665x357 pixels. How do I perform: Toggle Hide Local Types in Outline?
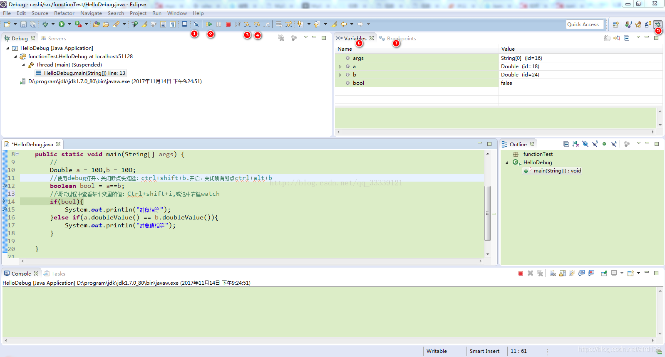coord(614,144)
